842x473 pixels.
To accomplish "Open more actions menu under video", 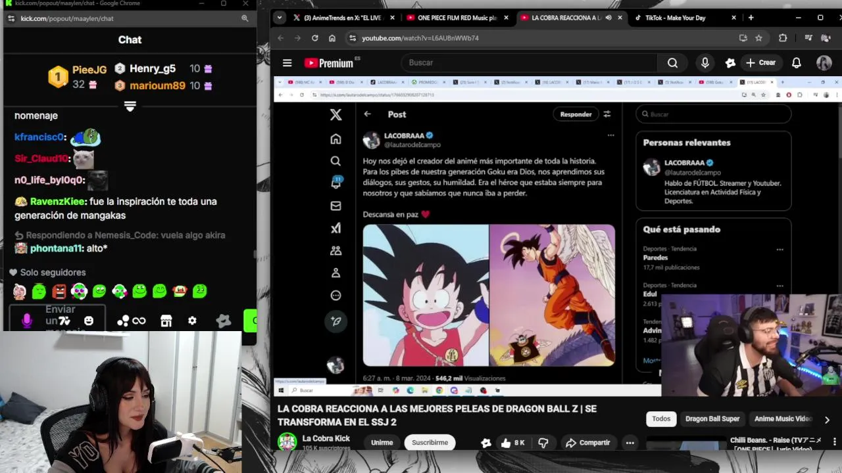I will tap(630, 443).
